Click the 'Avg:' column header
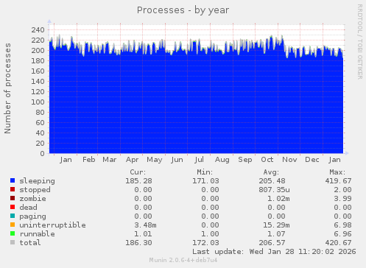The height and width of the screenshot is (268, 366). tap(271, 172)
